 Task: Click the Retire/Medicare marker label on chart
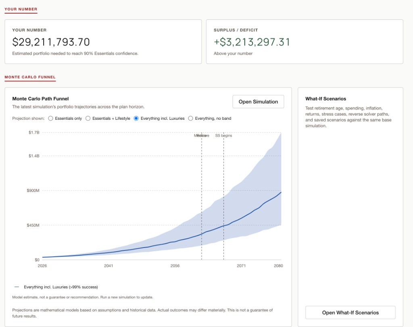click(202, 135)
